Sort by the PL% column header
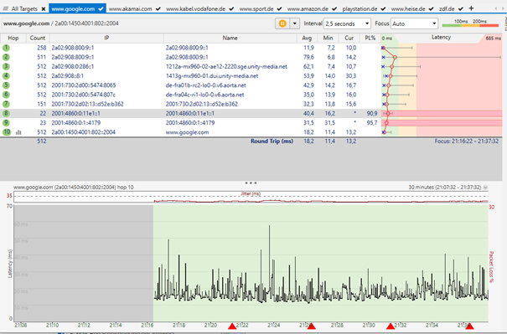Viewport: 507px width, 334px height. [x=370, y=39]
